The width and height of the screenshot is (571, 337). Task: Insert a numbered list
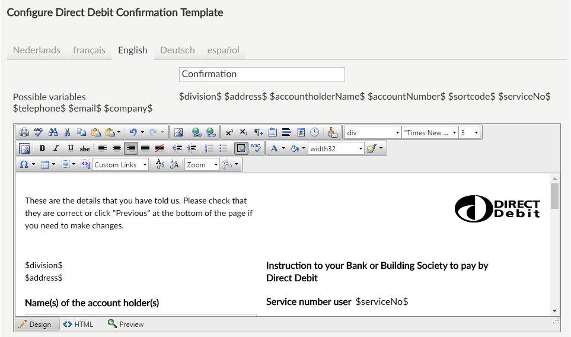209,148
